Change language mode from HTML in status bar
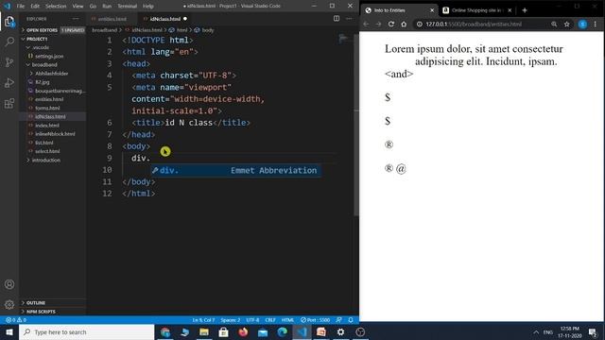The width and height of the screenshot is (605, 340). point(287,320)
